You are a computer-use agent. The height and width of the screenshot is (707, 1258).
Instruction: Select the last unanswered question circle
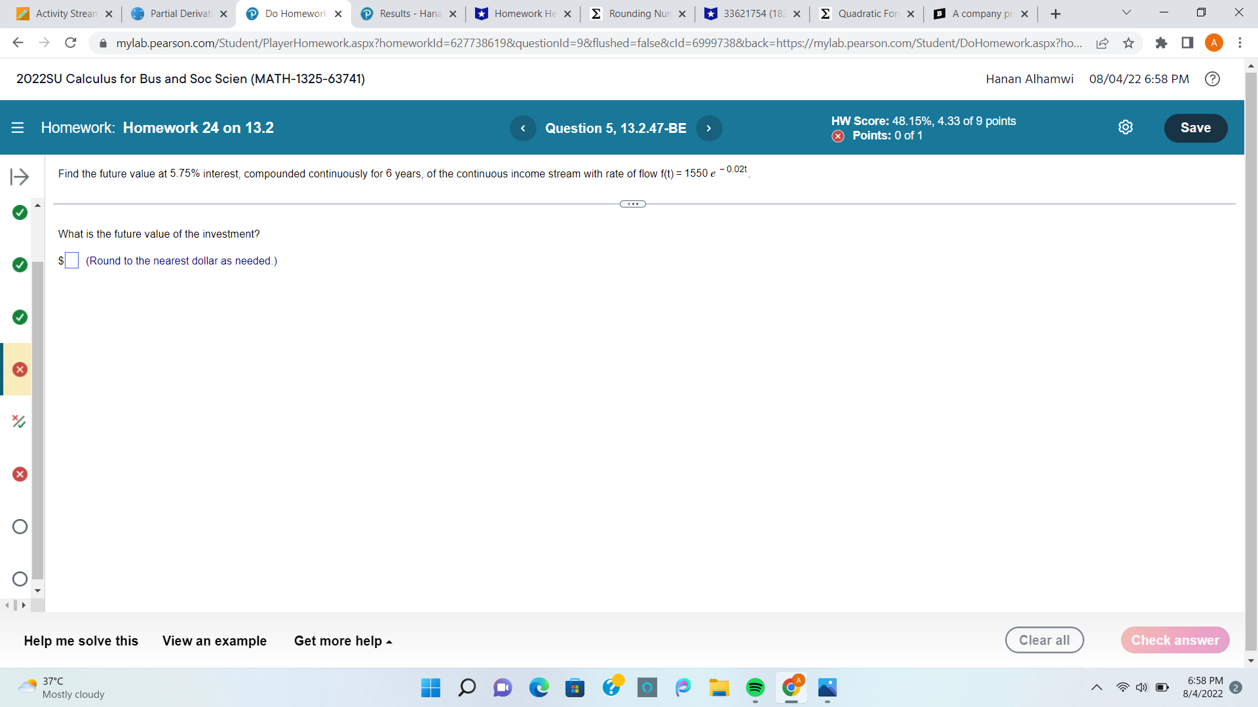[19, 579]
